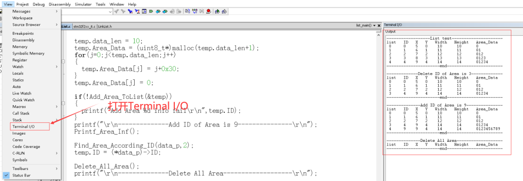Open the toolbar search combo box dropdown
The height and width of the screenshot is (181, 523).
pyautogui.click(x=110, y=12)
